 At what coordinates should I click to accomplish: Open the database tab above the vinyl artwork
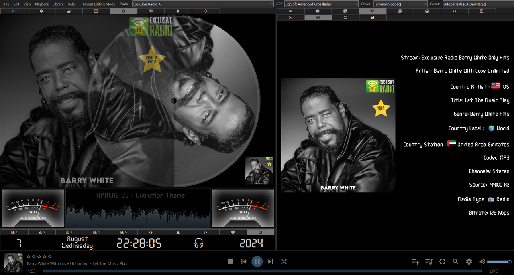178,11
